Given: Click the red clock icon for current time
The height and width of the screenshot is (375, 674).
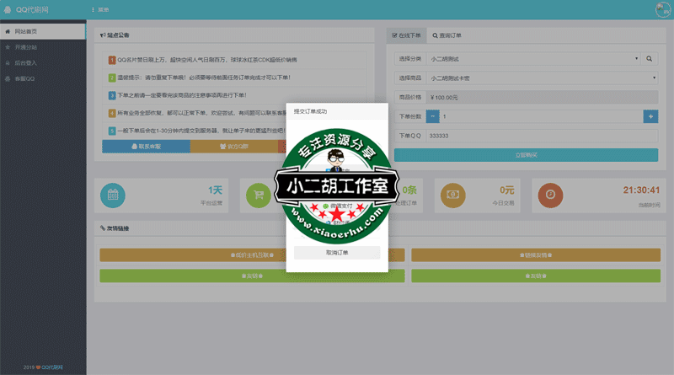Looking at the screenshot, I should [x=550, y=195].
